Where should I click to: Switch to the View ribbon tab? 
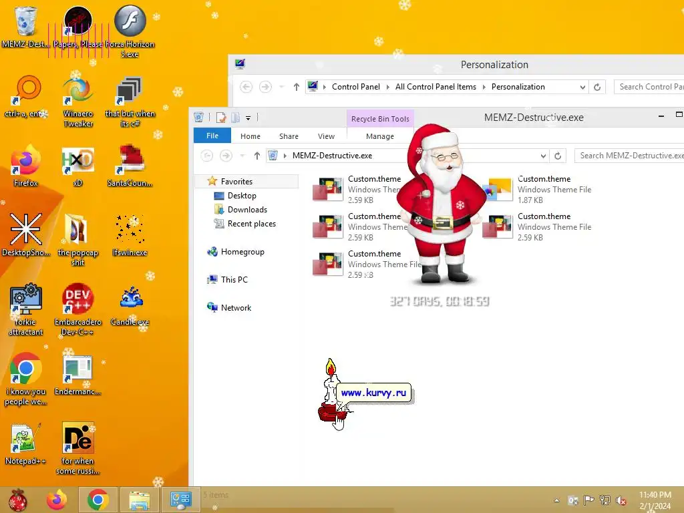pyautogui.click(x=326, y=136)
